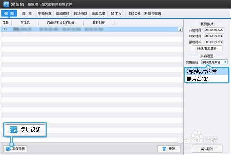
Task: Open info icon for clip row 01
Action: (x=180, y=29)
